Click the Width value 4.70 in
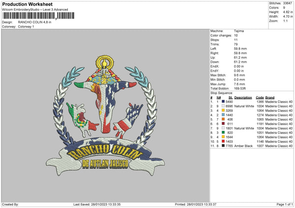Screen dimensions: 295x208 click(x=288, y=17)
